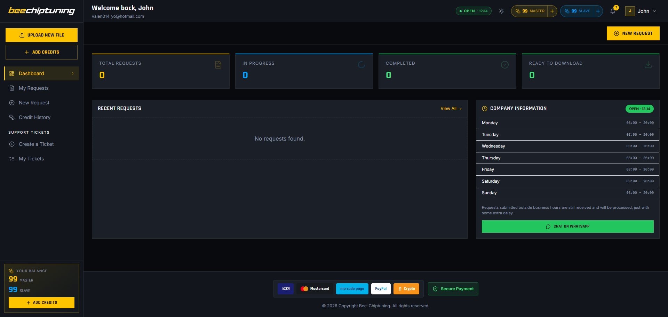Click View All link in Recent Requests
Image resolution: width=668 pixels, height=317 pixels.
tap(451, 109)
